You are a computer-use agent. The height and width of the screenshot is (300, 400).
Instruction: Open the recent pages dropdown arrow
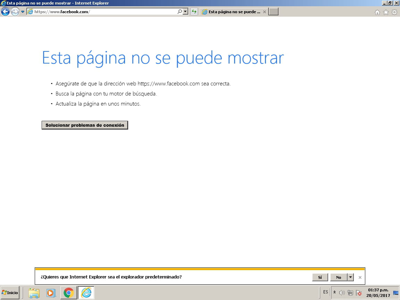pyautogui.click(x=23, y=12)
